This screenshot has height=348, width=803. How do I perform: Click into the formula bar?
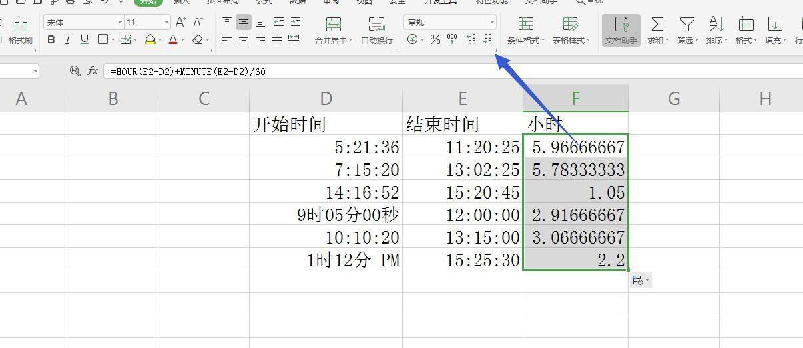click(453, 71)
